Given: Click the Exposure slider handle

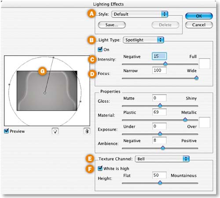Looking at the screenshot, I should pyautogui.click(x=160, y=133).
